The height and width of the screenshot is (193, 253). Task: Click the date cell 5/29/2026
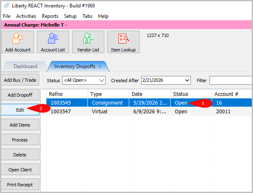pos(150,103)
